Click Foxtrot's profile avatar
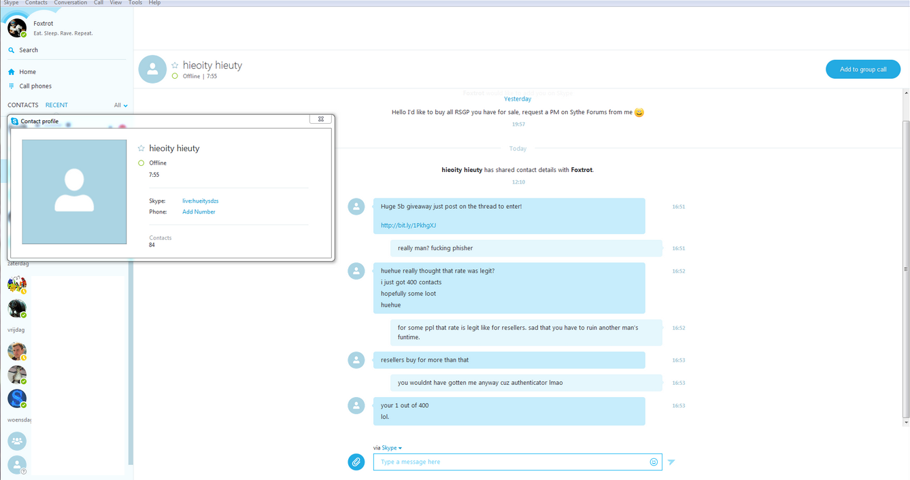Image resolution: width=910 pixels, height=480 pixels. coord(17,28)
